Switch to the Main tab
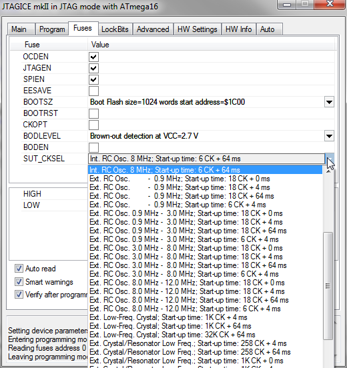Screen dimensions: 347x368 [21, 29]
